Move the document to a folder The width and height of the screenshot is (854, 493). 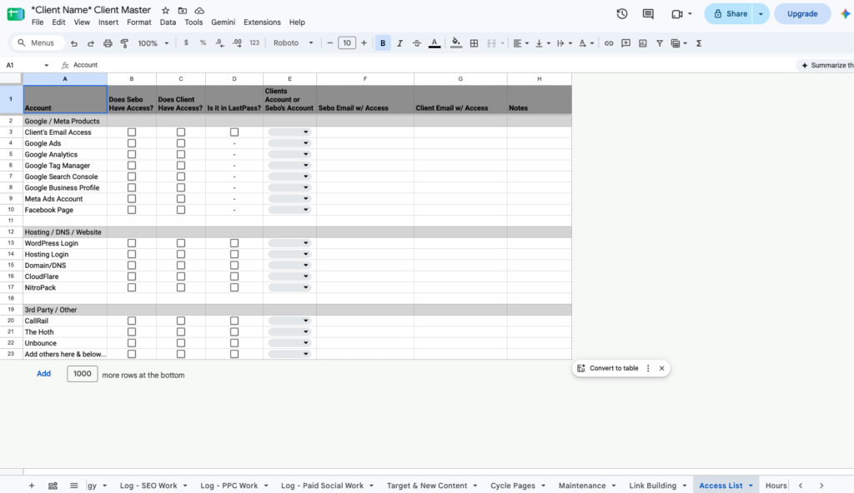pos(183,10)
